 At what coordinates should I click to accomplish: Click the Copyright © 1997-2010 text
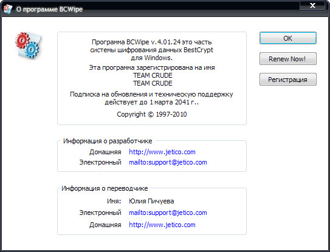[152, 114]
